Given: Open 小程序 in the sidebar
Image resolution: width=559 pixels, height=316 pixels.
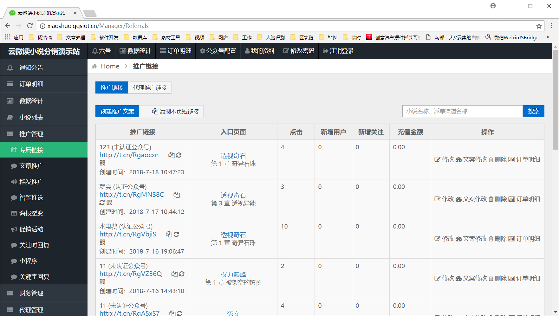Looking at the screenshot, I should click(44, 261).
